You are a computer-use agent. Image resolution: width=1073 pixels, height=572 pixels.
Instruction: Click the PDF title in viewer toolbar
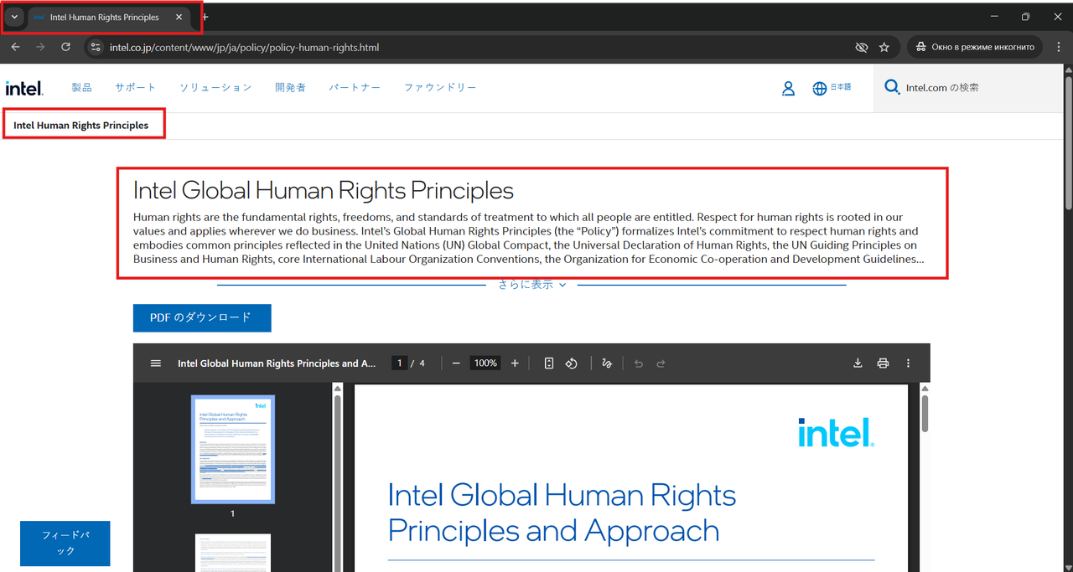pos(277,363)
